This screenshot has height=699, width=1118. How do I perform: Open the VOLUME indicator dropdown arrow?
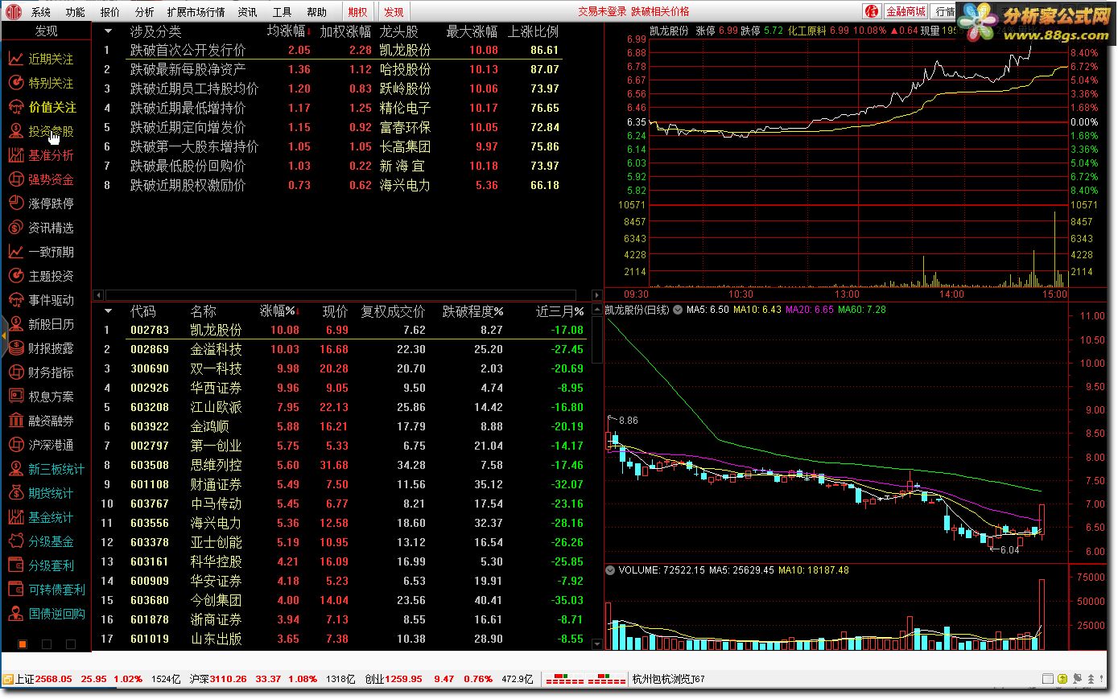tap(610, 570)
